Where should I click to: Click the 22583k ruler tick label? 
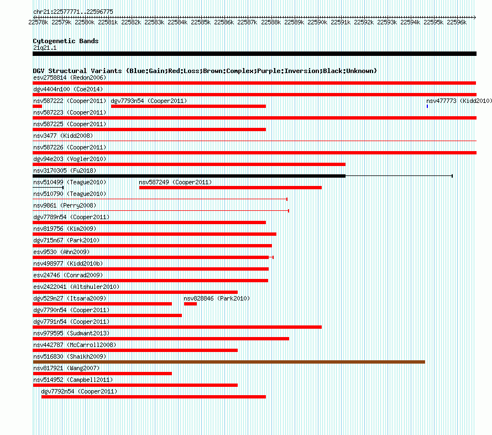154,22
